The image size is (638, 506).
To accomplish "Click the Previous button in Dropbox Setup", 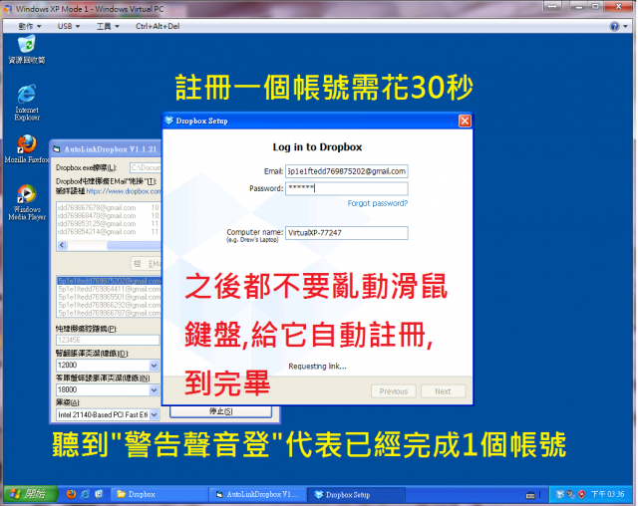I will coord(394,391).
